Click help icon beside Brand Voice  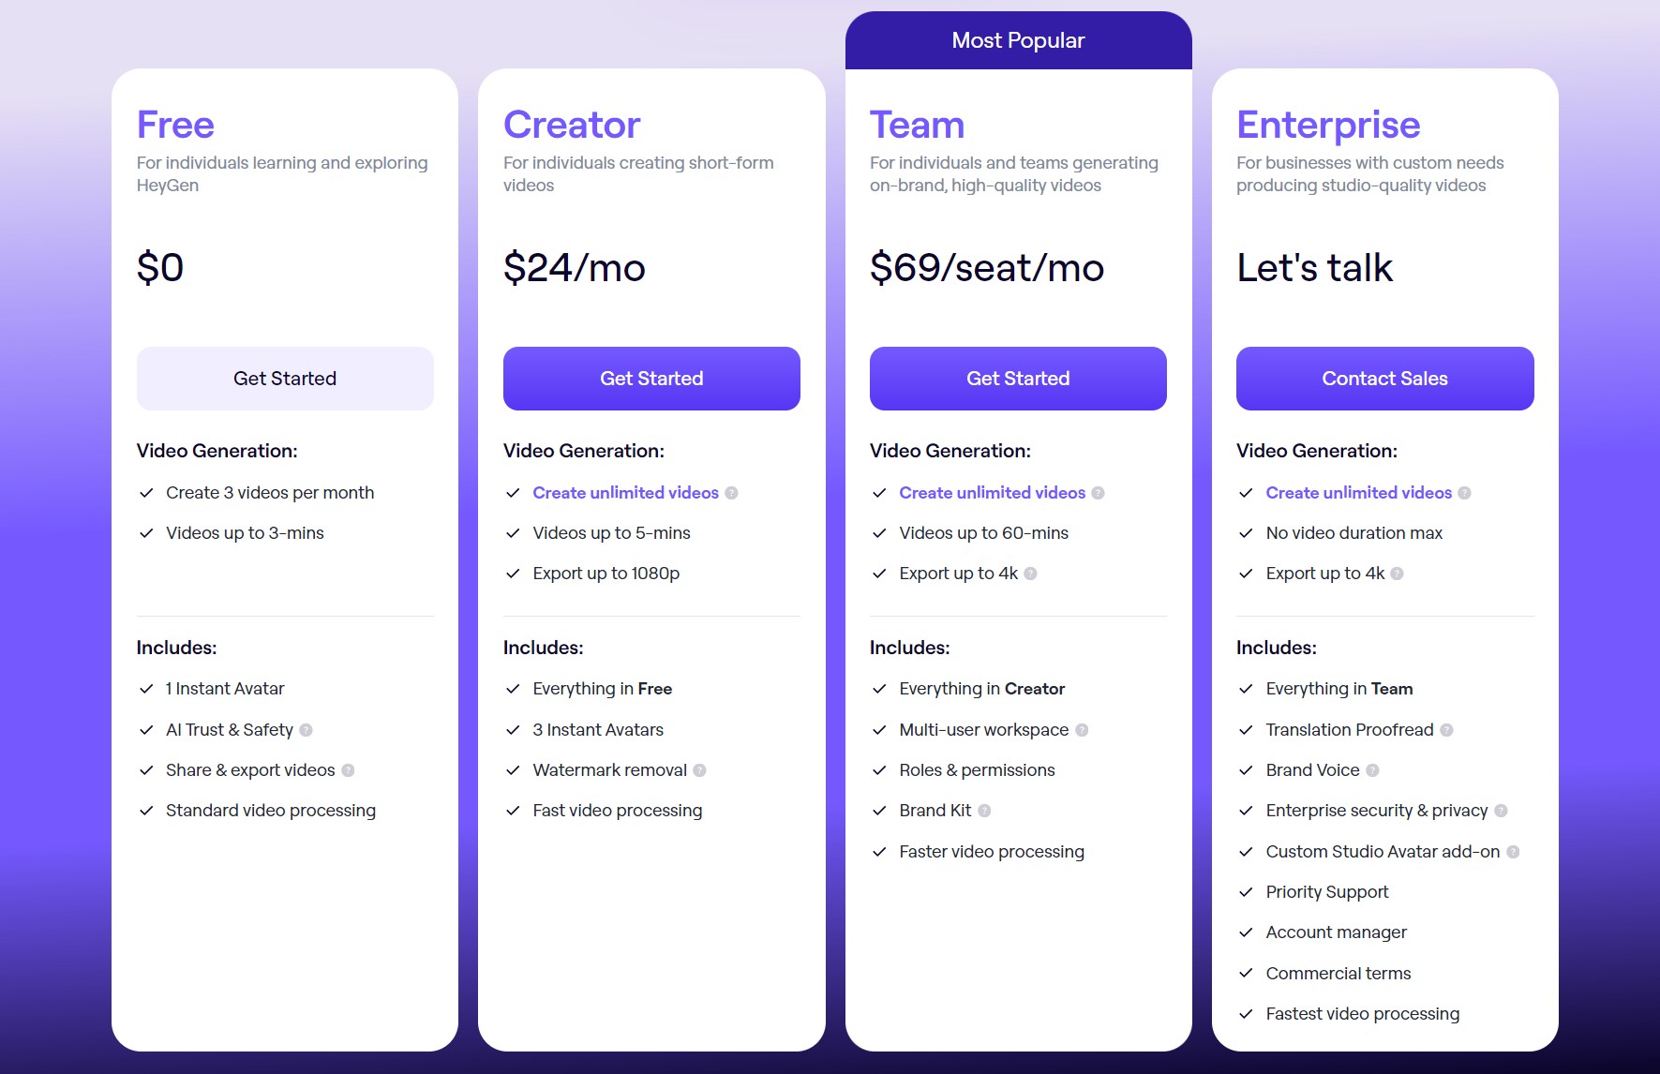tap(1372, 770)
